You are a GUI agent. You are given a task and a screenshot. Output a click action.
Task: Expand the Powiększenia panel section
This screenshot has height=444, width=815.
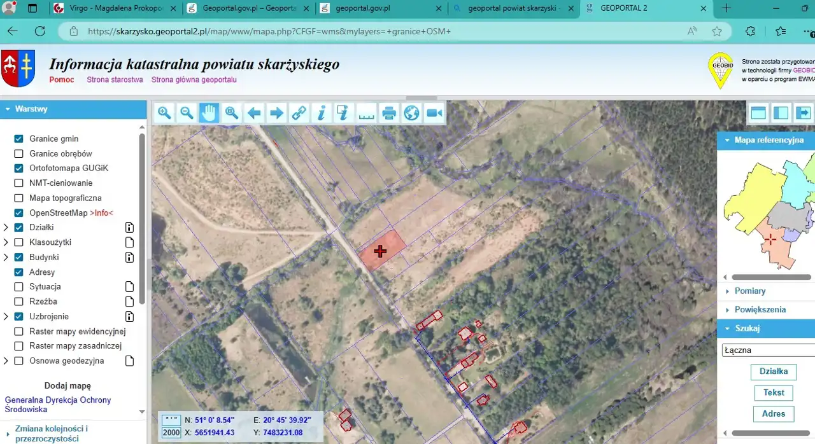tap(760, 310)
